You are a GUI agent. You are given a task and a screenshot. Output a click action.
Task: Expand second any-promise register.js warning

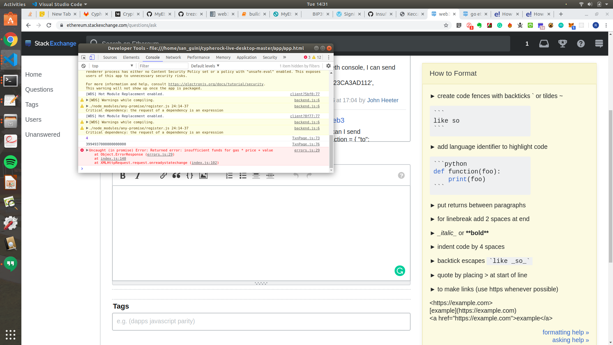tap(87, 128)
